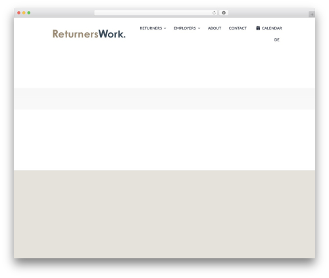Open a new browser tab with plus
The image size is (329, 278).
pos(312,14)
